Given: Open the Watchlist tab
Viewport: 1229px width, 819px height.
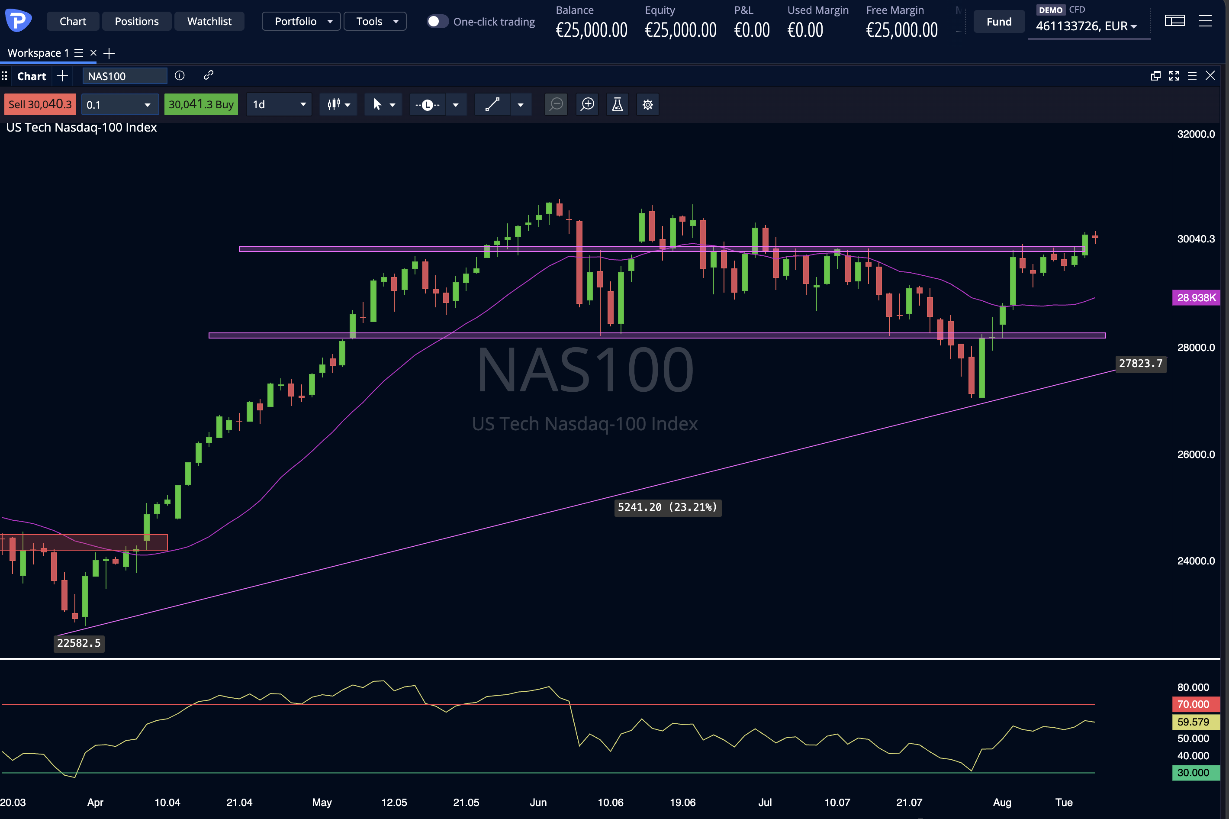Looking at the screenshot, I should [209, 21].
